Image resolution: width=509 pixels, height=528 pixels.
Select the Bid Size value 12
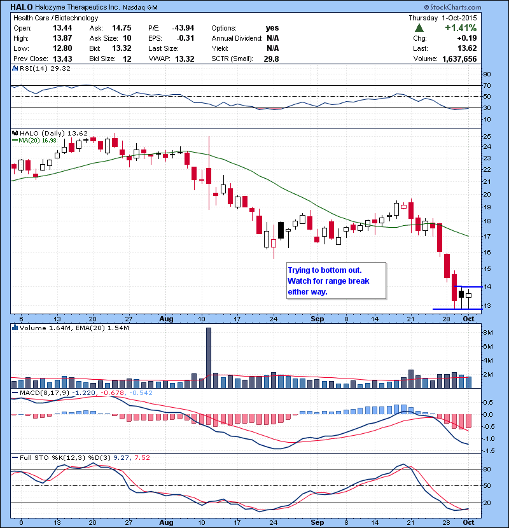[x=127, y=59]
